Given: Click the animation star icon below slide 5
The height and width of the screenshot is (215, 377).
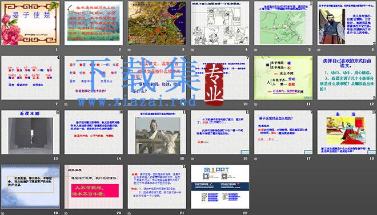Looking at the screenshot, I should (256, 50).
